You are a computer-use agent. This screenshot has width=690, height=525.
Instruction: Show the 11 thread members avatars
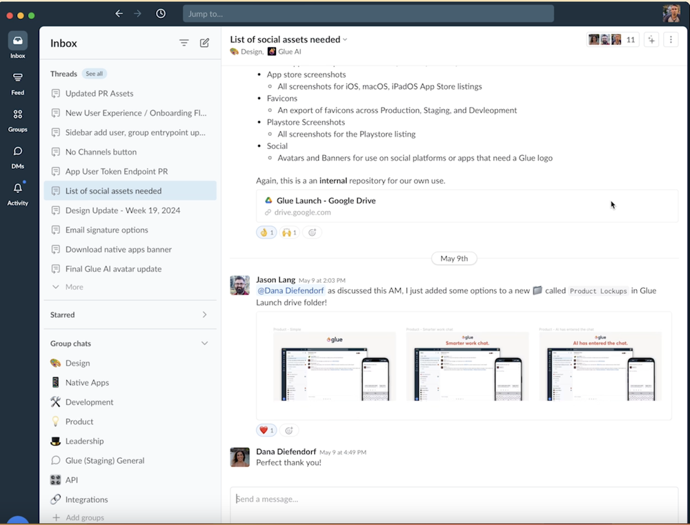click(x=613, y=39)
